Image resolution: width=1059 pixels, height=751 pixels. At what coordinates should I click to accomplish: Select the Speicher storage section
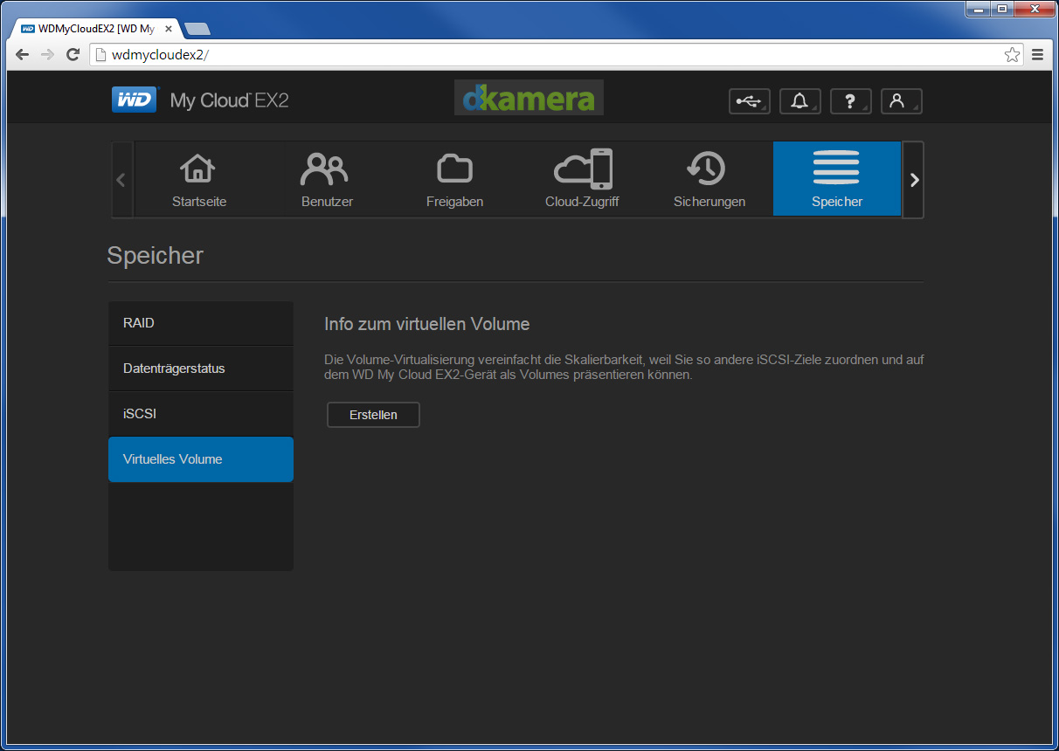click(x=837, y=179)
